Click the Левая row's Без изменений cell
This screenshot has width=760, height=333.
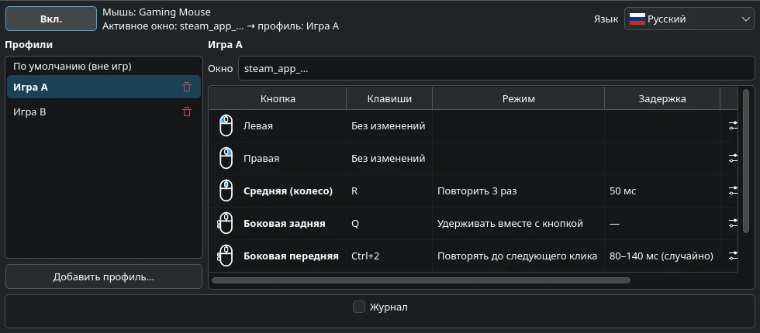[x=389, y=125]
